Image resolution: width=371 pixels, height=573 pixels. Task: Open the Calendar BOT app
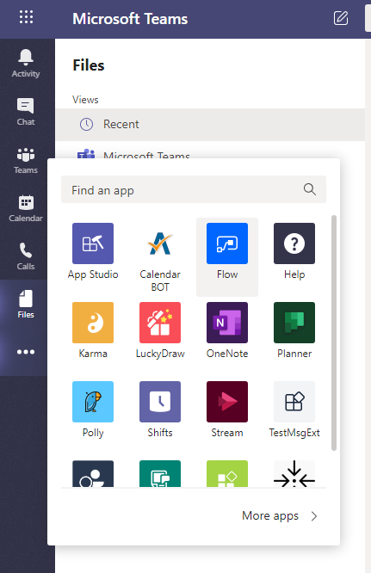(x=160, y=257)
